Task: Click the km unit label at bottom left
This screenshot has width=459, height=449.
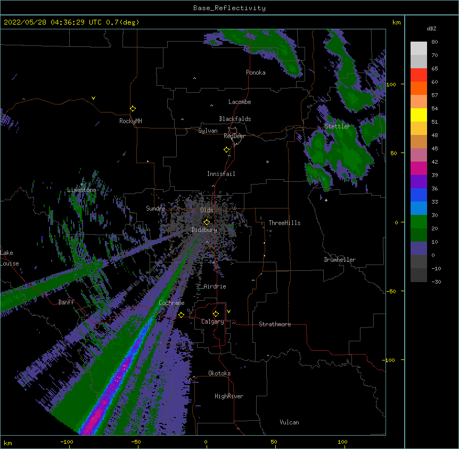Action: pos(8,443)
